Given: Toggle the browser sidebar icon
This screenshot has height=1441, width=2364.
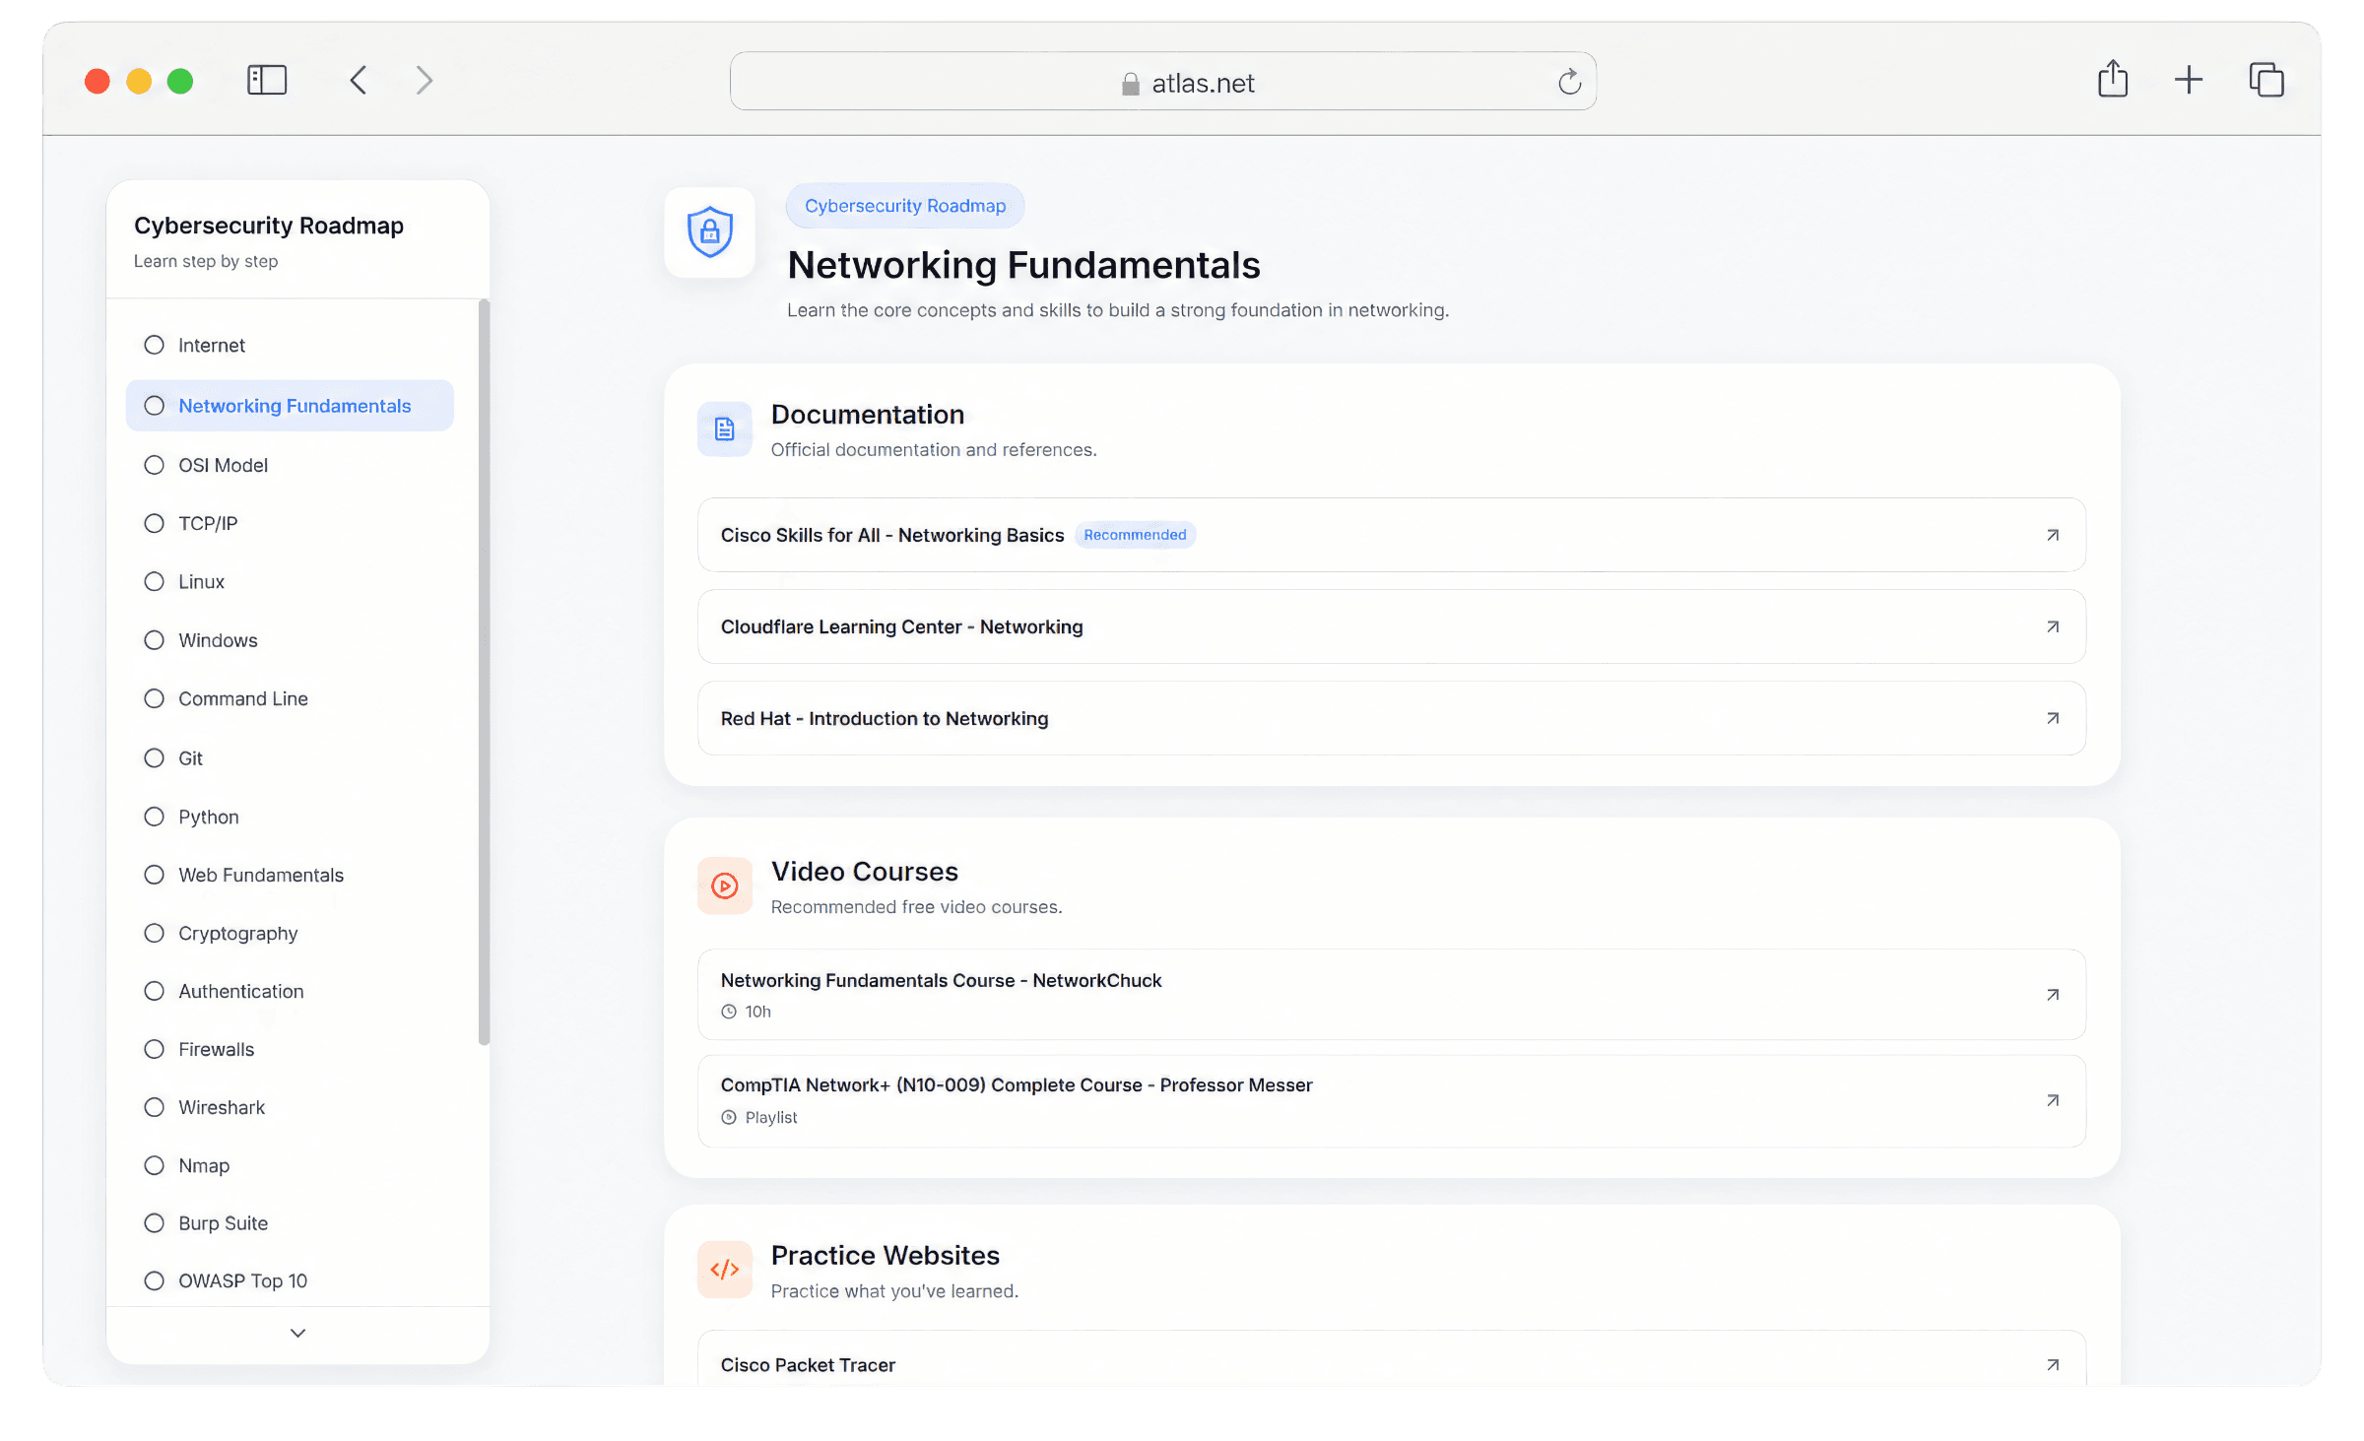Looking at the screenshot, I should tap(267, 80).
